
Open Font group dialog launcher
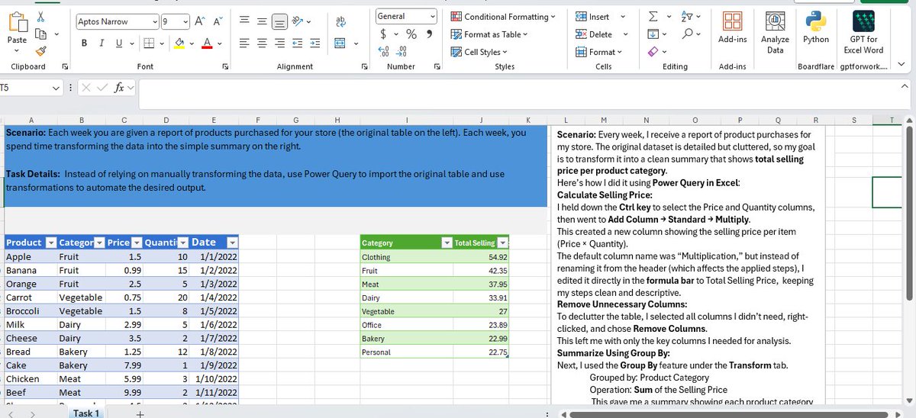click(x=225, y=67)
